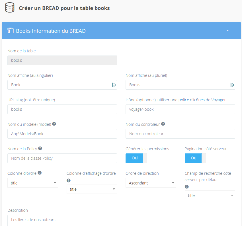The image size is (242, 226).
Task: Click help icon next to Nom du controleur
Action: click(x=163, y=124)
